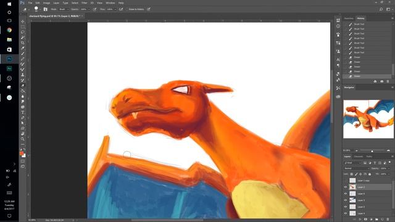The height and width of the screenshot is (222, 395).
Task: Select the Blur tool droplet icon
Action: pyautogui.click(x=23, y=96)
